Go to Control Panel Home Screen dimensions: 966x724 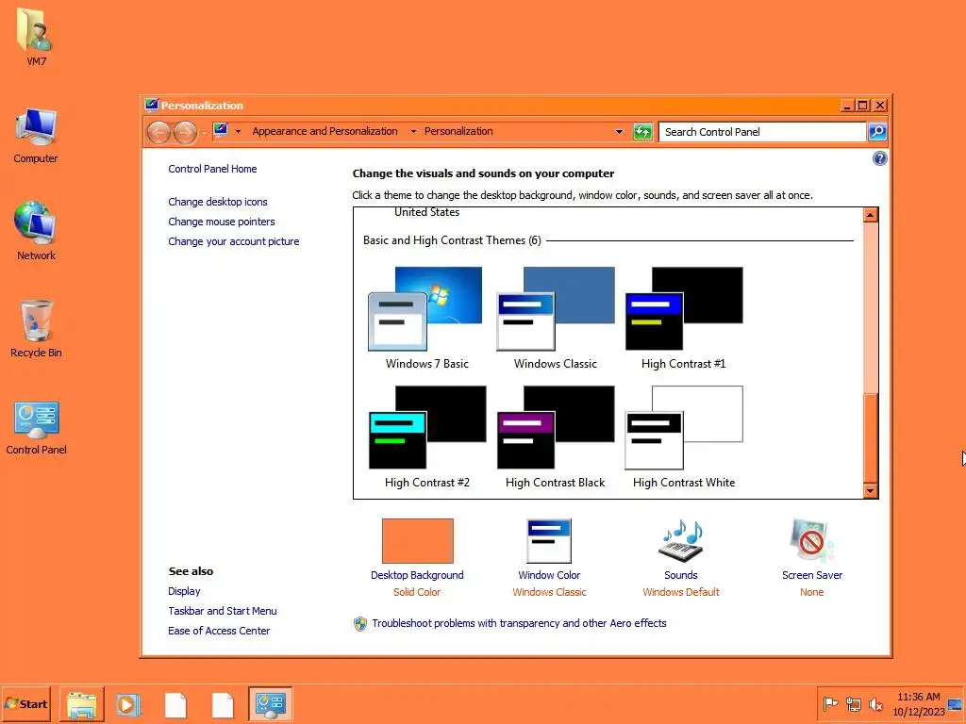pyautogui.click(x=212, y=169)
